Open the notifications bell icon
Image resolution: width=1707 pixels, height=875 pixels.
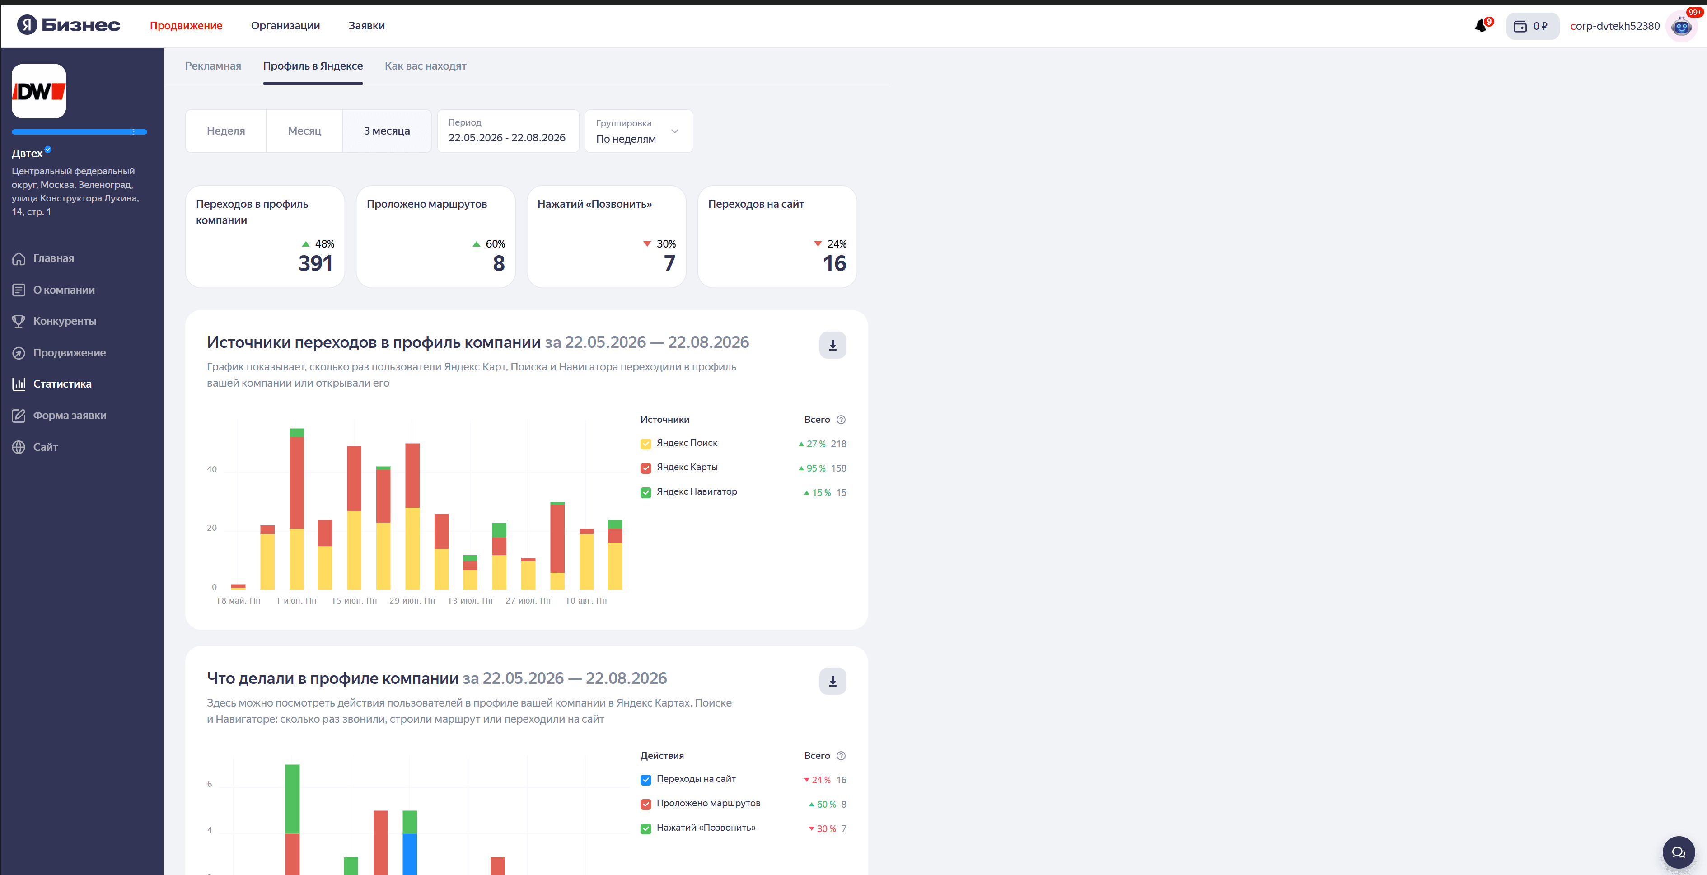pos(1482,26)
